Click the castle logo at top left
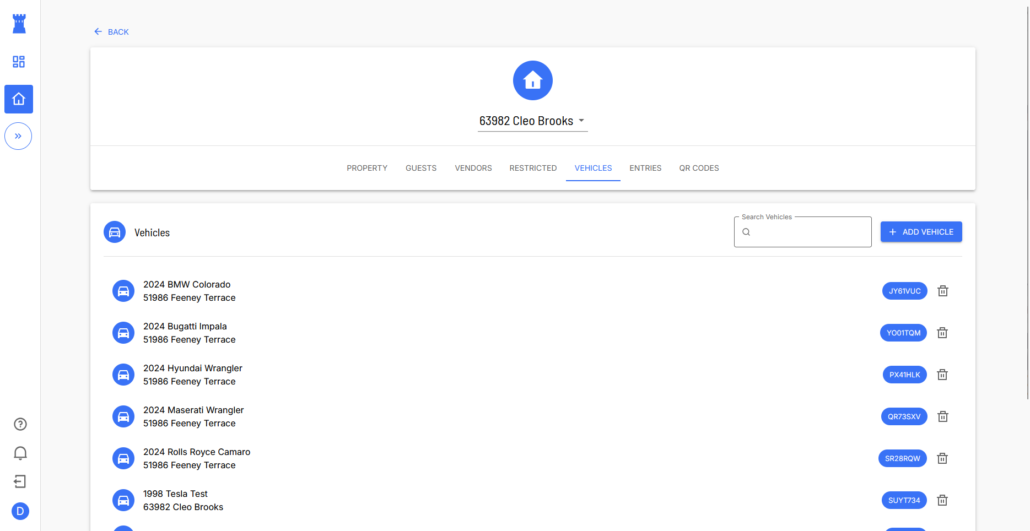 [x=19, y=24]
